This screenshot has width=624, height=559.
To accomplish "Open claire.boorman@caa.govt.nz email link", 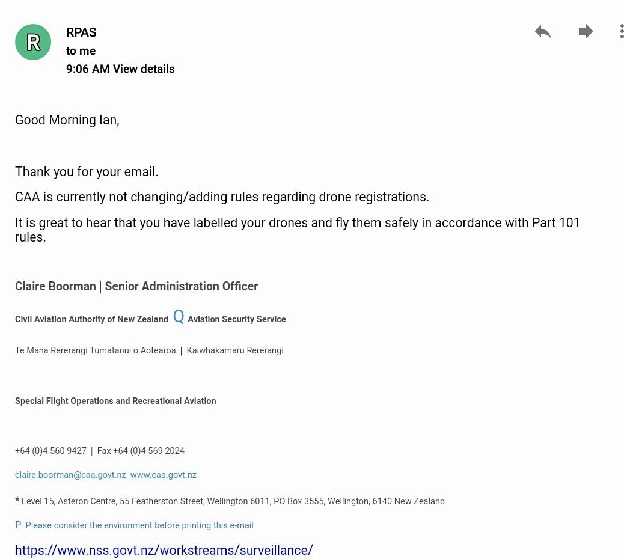I will [70, 475].
